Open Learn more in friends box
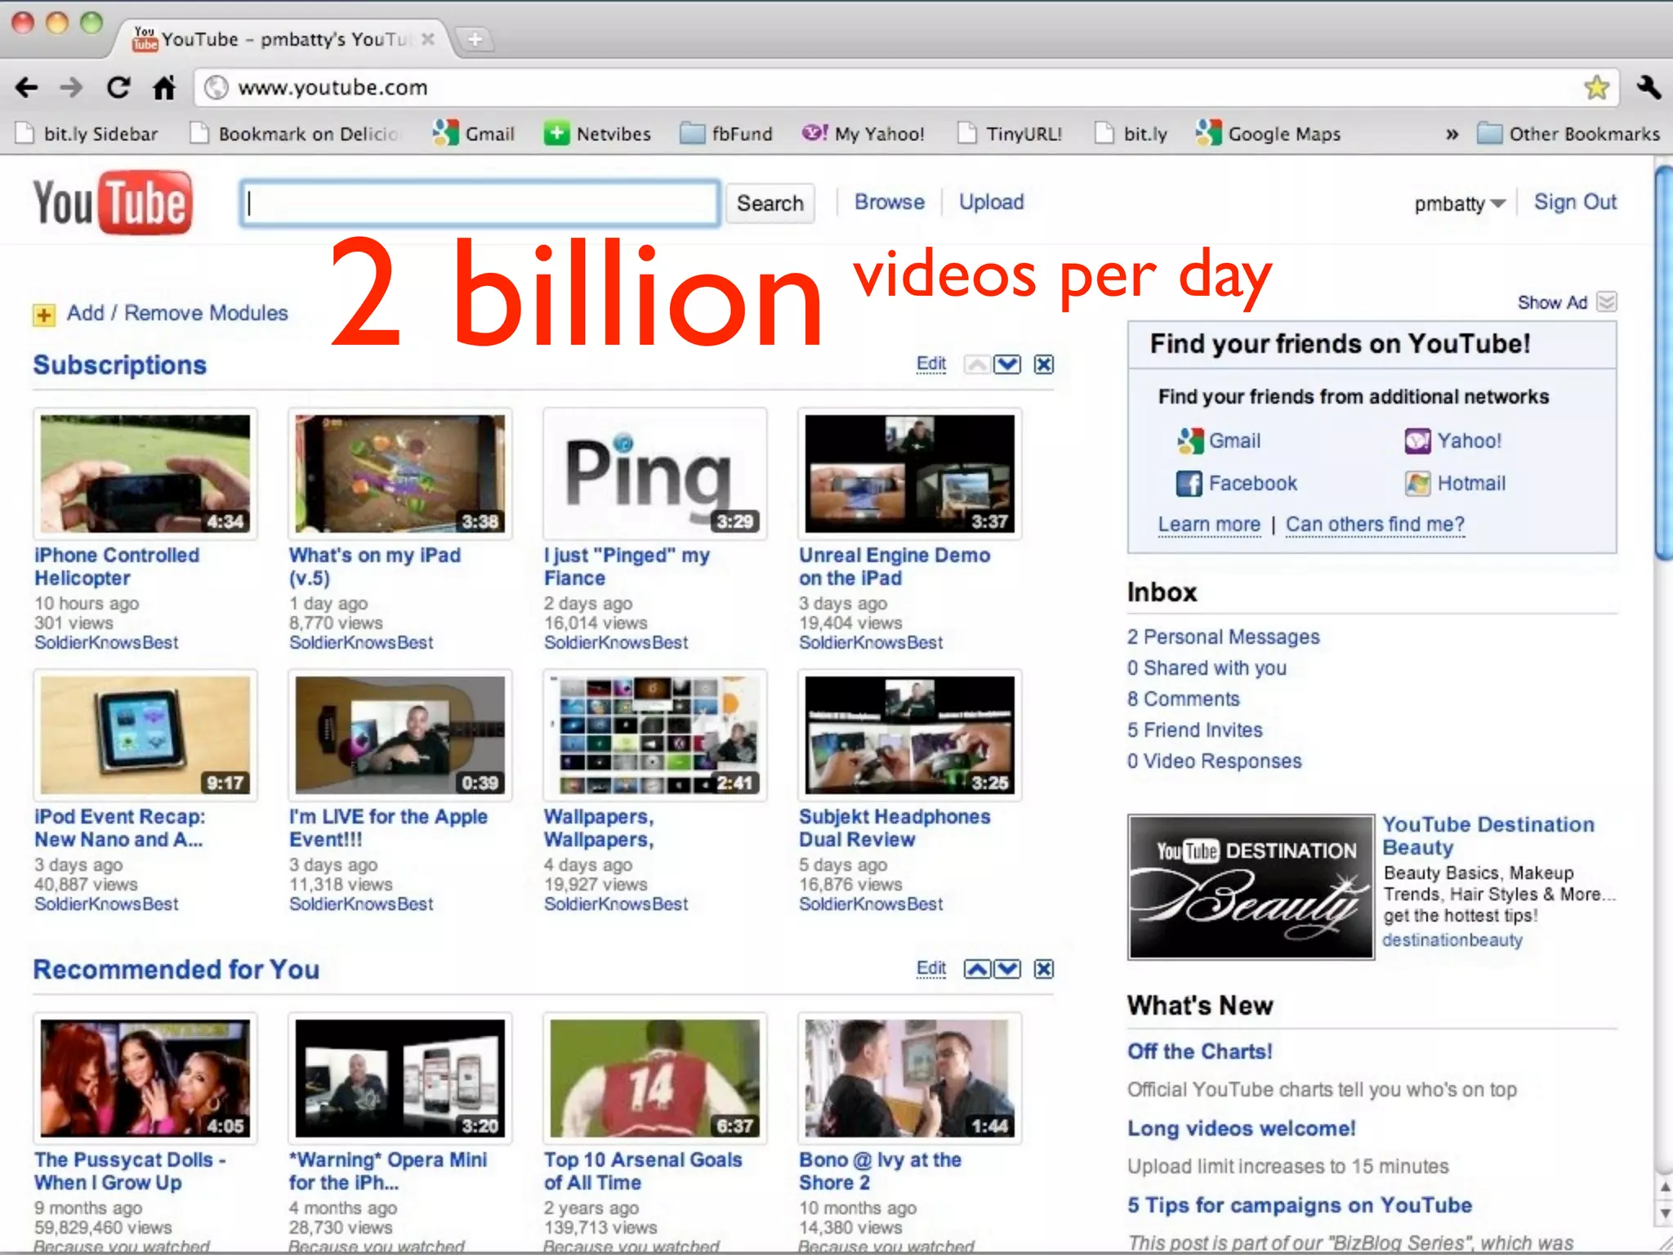Screen dimensions: 1673x1255 point(1209,525)
